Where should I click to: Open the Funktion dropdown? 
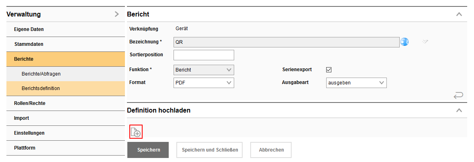[x=204, y=70]
